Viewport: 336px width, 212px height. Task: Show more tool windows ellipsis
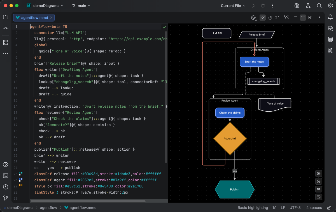click(6, 53)
